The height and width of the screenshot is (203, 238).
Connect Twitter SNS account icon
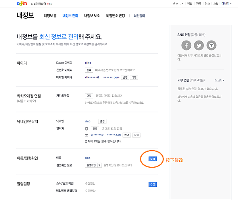199,45
